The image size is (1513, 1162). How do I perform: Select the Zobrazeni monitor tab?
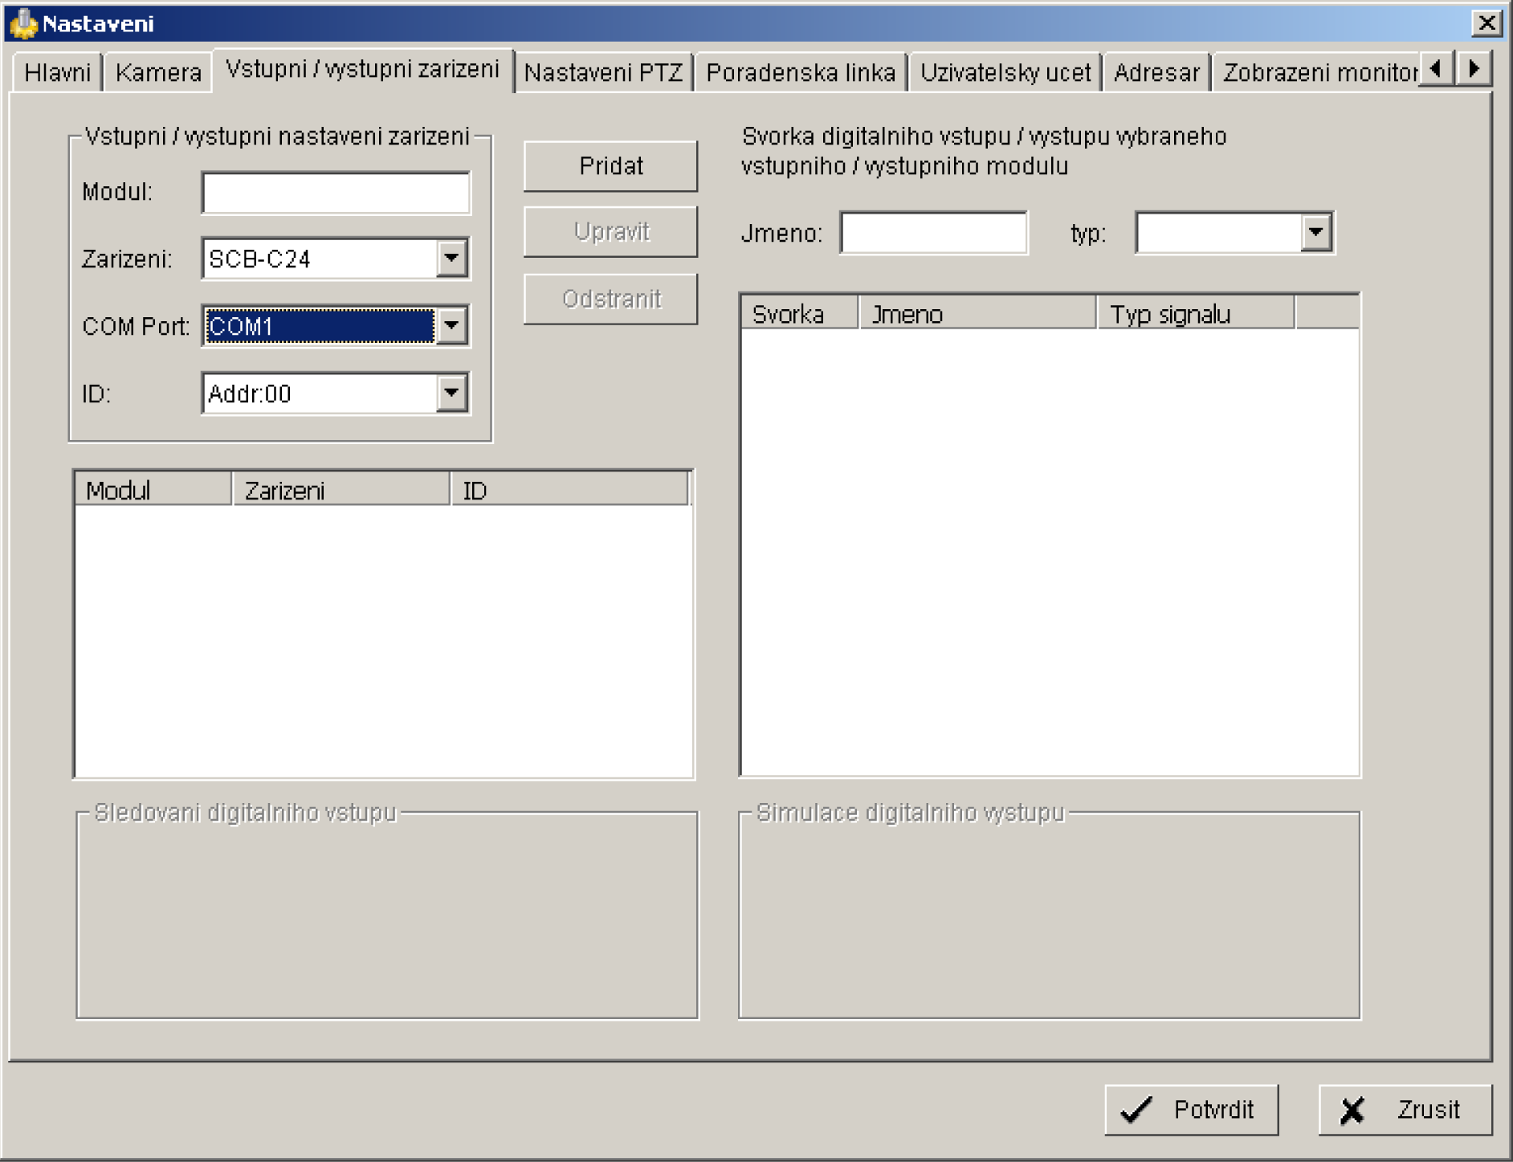coord(1318,72)
